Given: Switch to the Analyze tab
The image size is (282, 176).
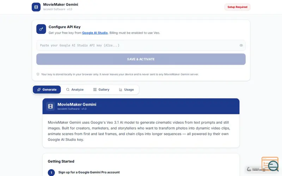Looking at the screenshot, I should click(x=75, y=89).
